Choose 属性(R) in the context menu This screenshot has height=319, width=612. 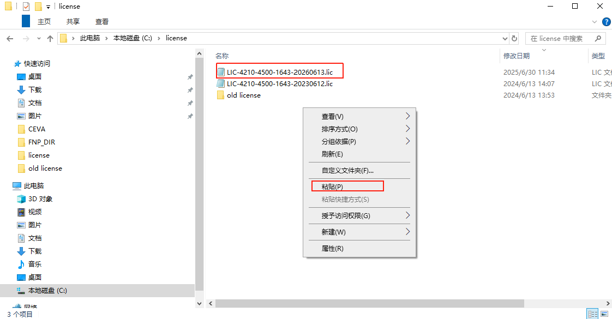tap(359, 248)
